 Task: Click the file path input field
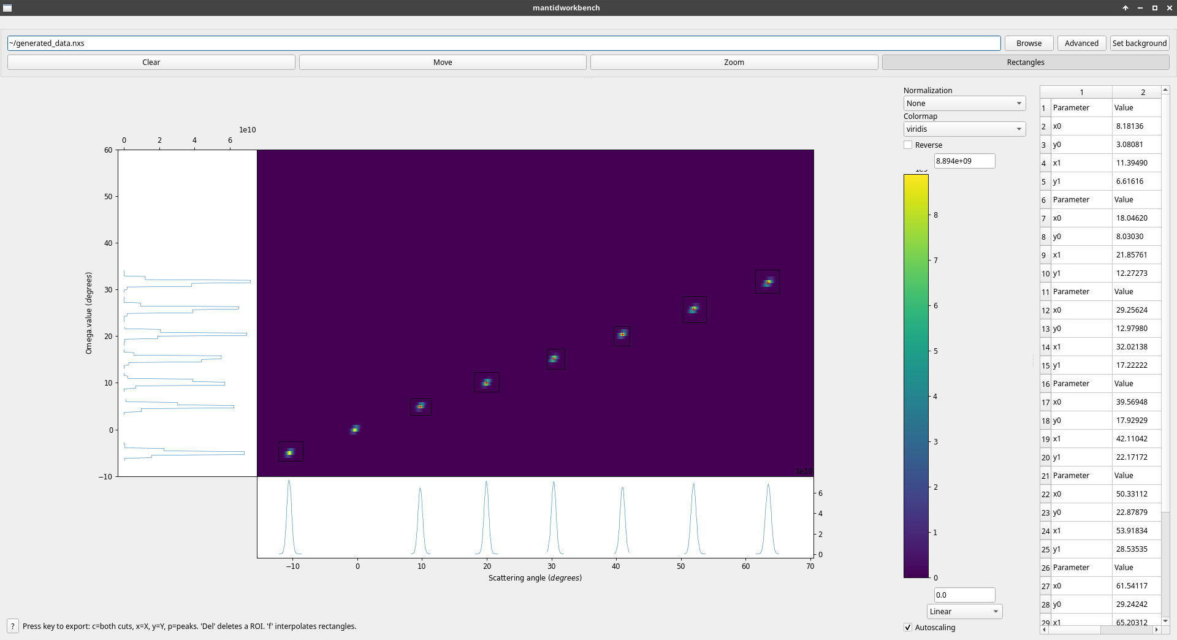pos(503,43)
